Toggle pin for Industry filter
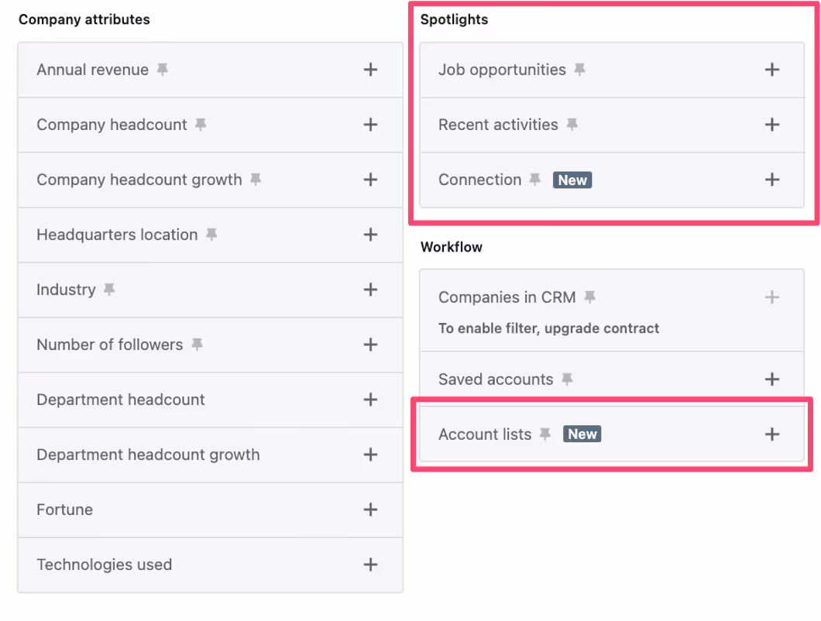The height and width of the screenshot is (621, 821). (x=109, y=290)
